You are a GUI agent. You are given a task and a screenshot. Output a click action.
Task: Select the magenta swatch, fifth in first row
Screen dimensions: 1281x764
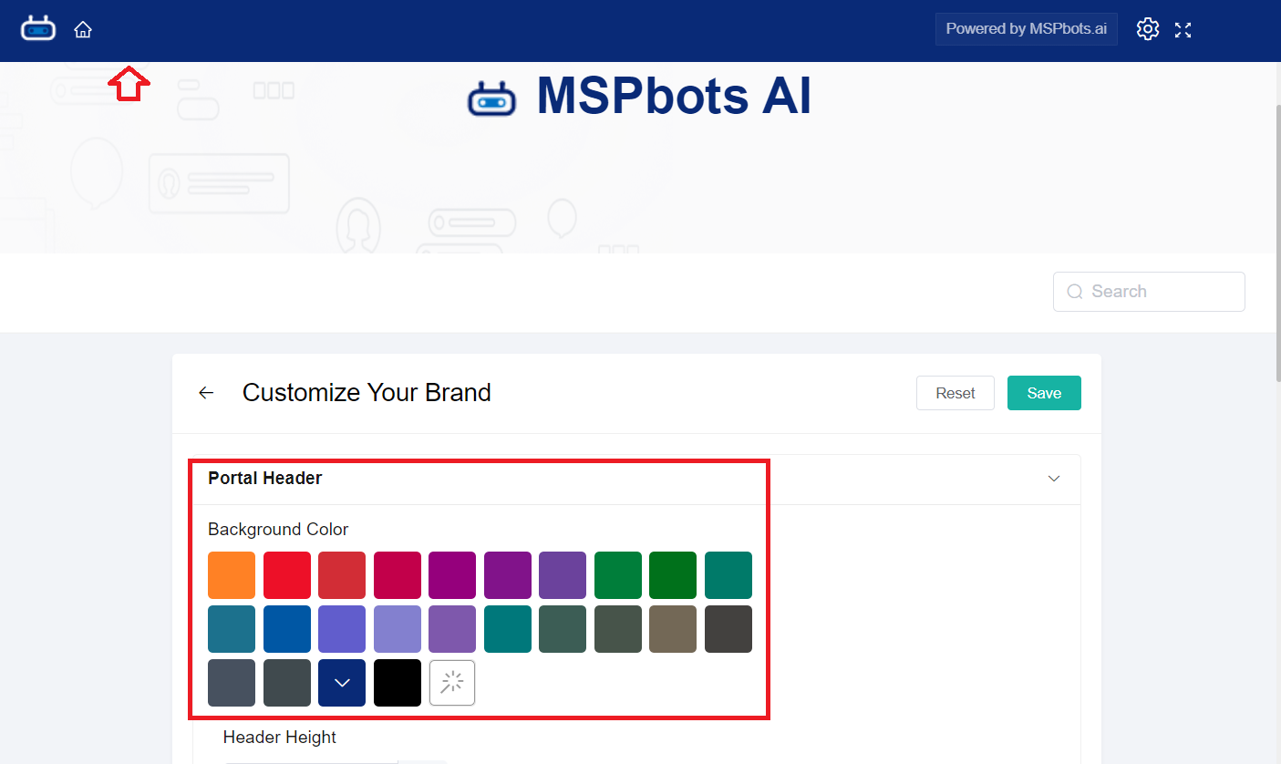click(452, 575)
